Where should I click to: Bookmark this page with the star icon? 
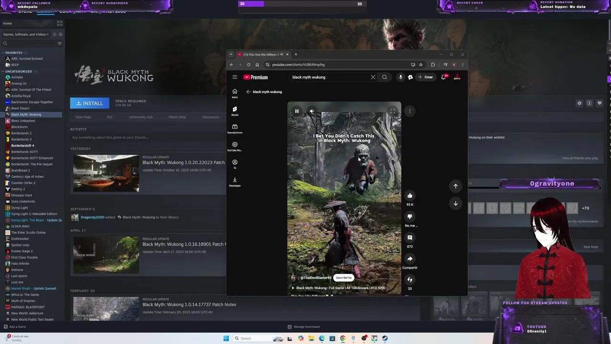pos(421,64)
